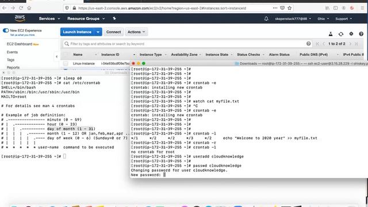Viewport: 368px width, 207px height.
Task: Minimize the front terminal with yellow button
Action: [x=139, y=63]
